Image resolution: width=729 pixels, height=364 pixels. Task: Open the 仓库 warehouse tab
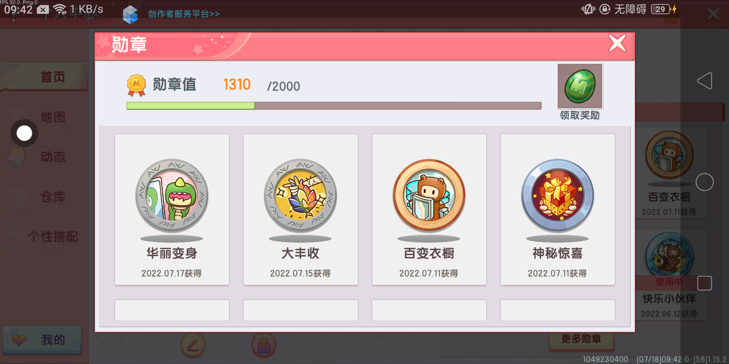pyautogui.click(x=53, y=197)
